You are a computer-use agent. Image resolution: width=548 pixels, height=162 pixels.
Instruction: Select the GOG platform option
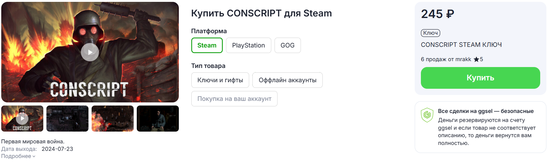287,45
